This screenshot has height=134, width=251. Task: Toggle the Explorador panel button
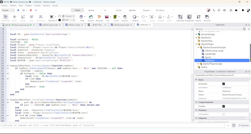click(x=180, y=17)
